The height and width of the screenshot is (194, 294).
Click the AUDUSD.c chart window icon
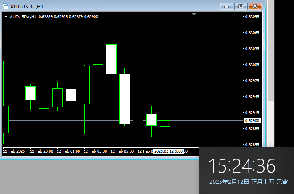click(x=5, y=6)
